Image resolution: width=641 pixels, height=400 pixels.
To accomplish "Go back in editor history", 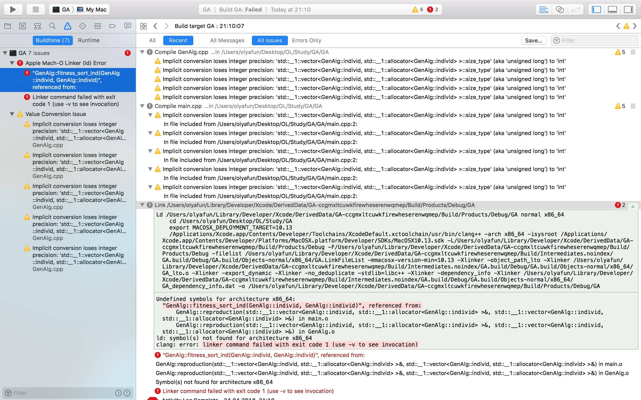I will tap(155, 26).
